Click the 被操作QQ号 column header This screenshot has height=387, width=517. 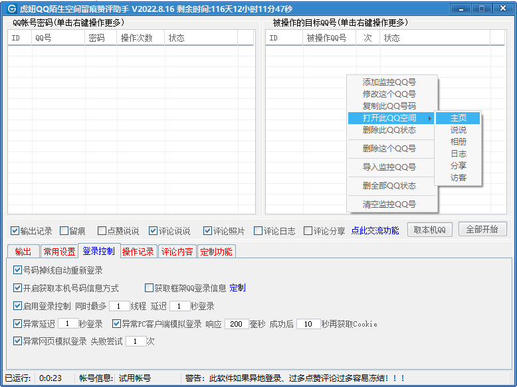click(x=330, y=38)
